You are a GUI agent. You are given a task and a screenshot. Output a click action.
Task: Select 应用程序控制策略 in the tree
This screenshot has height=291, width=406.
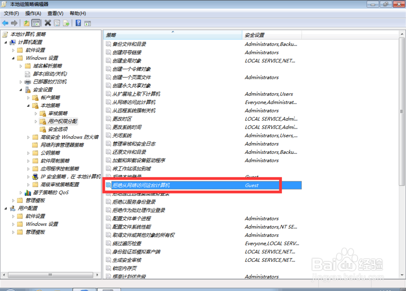60,169
